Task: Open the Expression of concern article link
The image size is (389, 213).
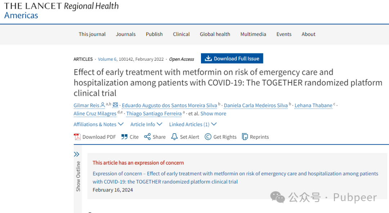Action: pos(235,177)
